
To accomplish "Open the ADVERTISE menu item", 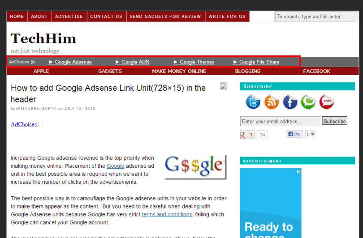I will click(69, 17).
